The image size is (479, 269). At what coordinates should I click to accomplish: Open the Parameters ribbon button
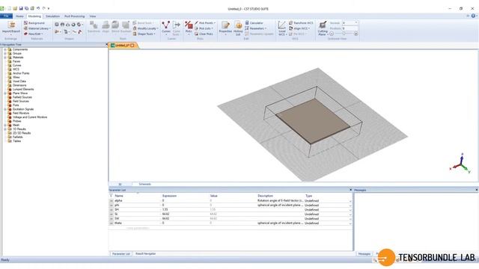(x=256, y=28)
